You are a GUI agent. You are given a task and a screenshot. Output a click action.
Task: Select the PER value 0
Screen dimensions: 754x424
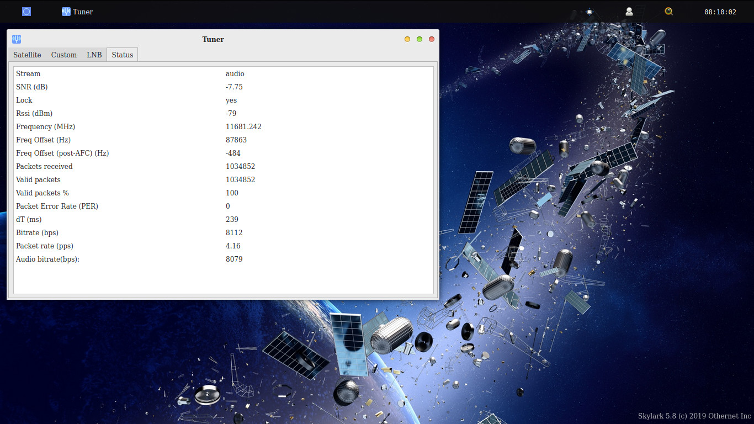click(x=228, y=206)
